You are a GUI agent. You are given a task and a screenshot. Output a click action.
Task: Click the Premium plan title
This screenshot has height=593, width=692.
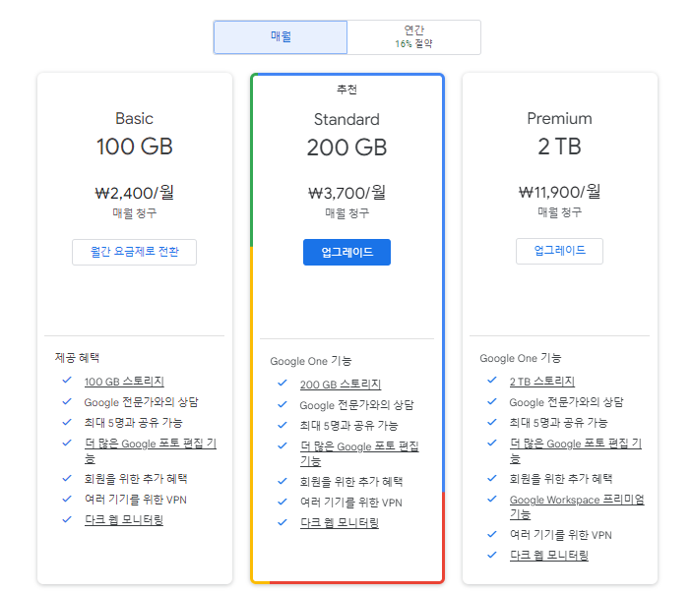tap(559, 119)
